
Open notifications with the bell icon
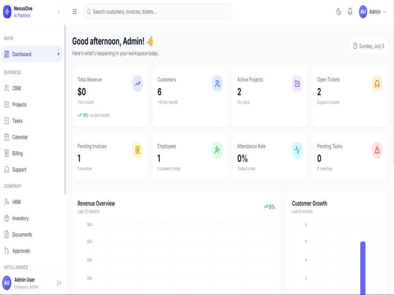pyautogui.click(x=350, y=11)
